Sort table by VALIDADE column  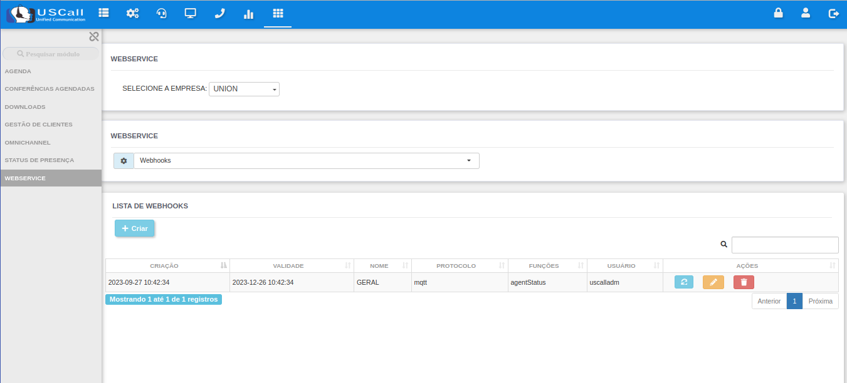pos(292,266)
